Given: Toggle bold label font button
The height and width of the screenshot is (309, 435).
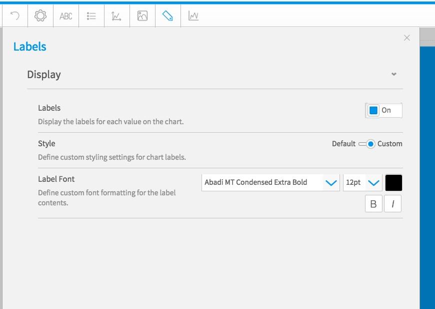Looking at the screenshot, I should click(373, 204).
